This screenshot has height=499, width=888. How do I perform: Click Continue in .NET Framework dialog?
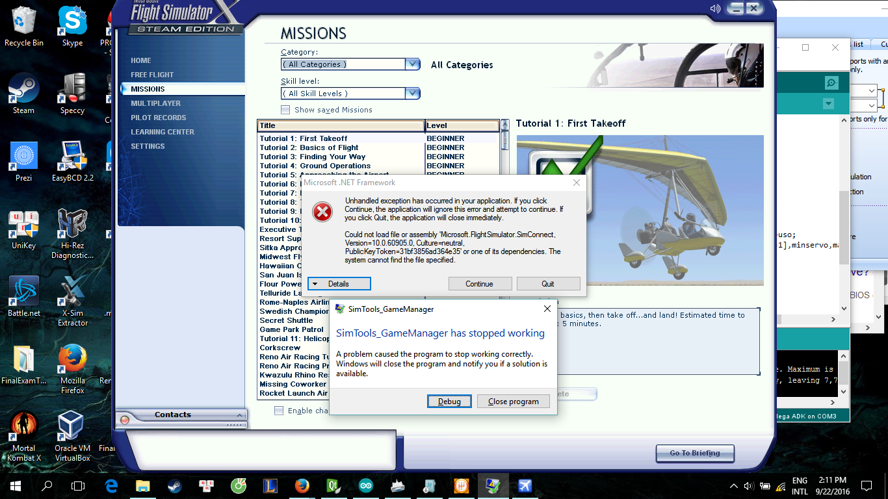coord(480,284)
